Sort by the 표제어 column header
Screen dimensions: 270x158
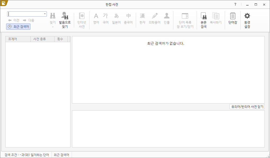tap(18, 39)
